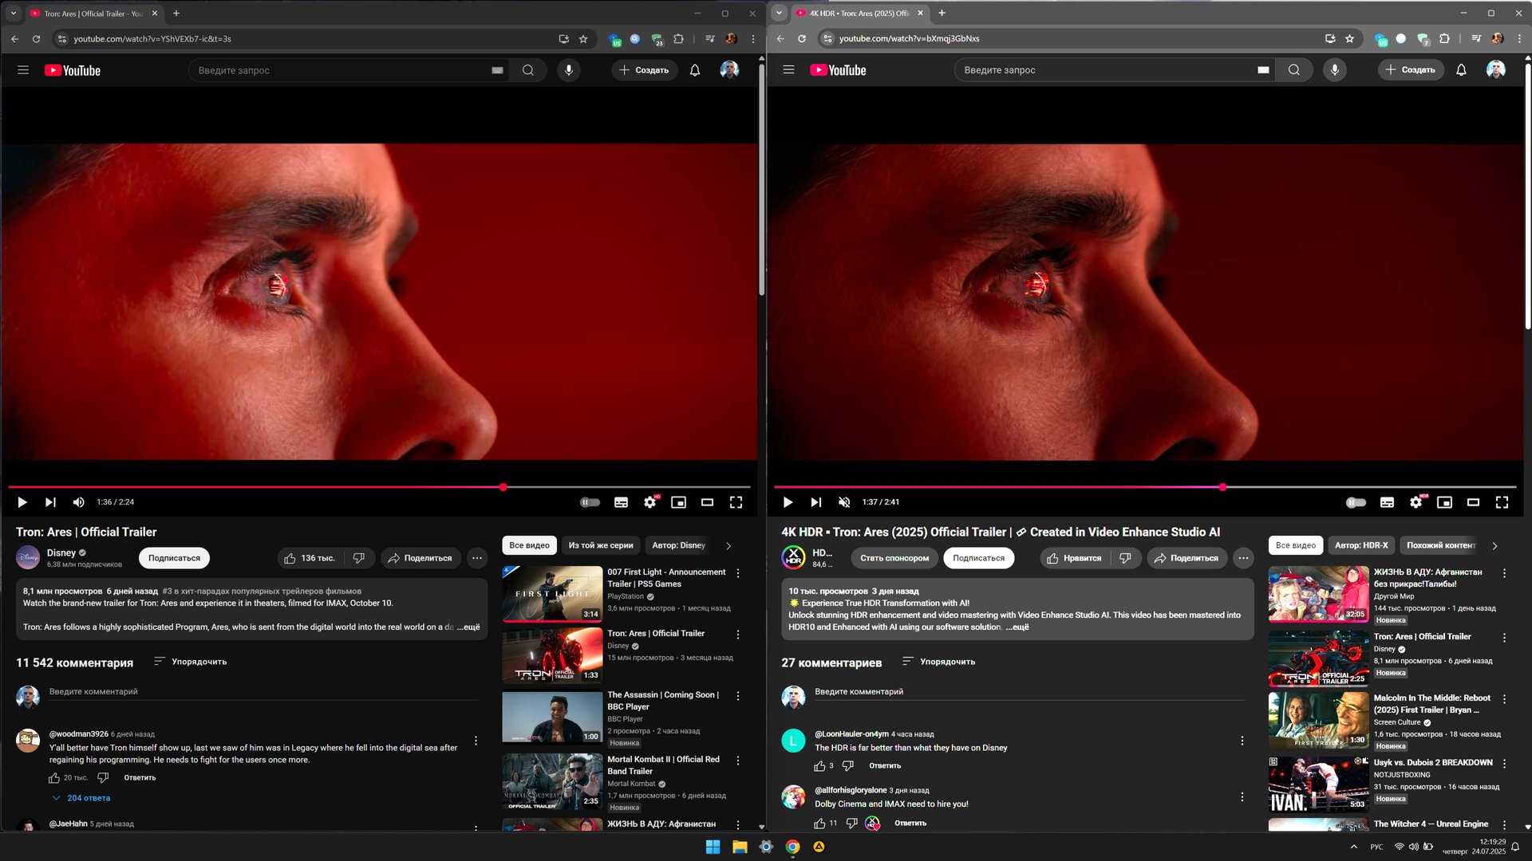The image size is (1532, 861).
Task: Click voice search microphone in right window
Action: (x=1334, y=70)
